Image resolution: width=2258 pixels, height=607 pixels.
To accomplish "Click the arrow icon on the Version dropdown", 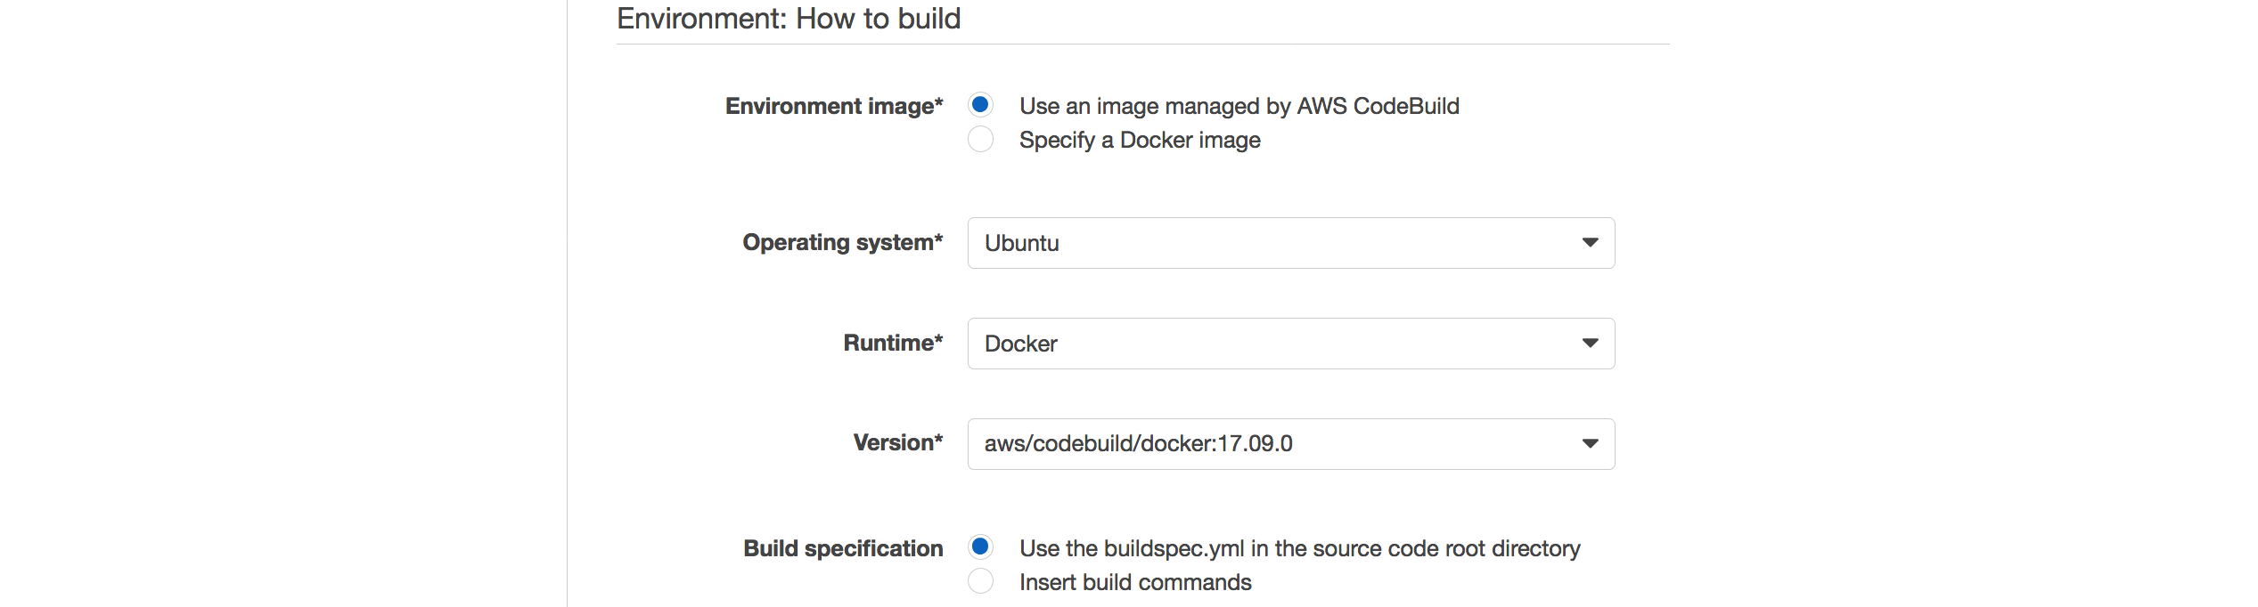I will tap(1590, 444).
